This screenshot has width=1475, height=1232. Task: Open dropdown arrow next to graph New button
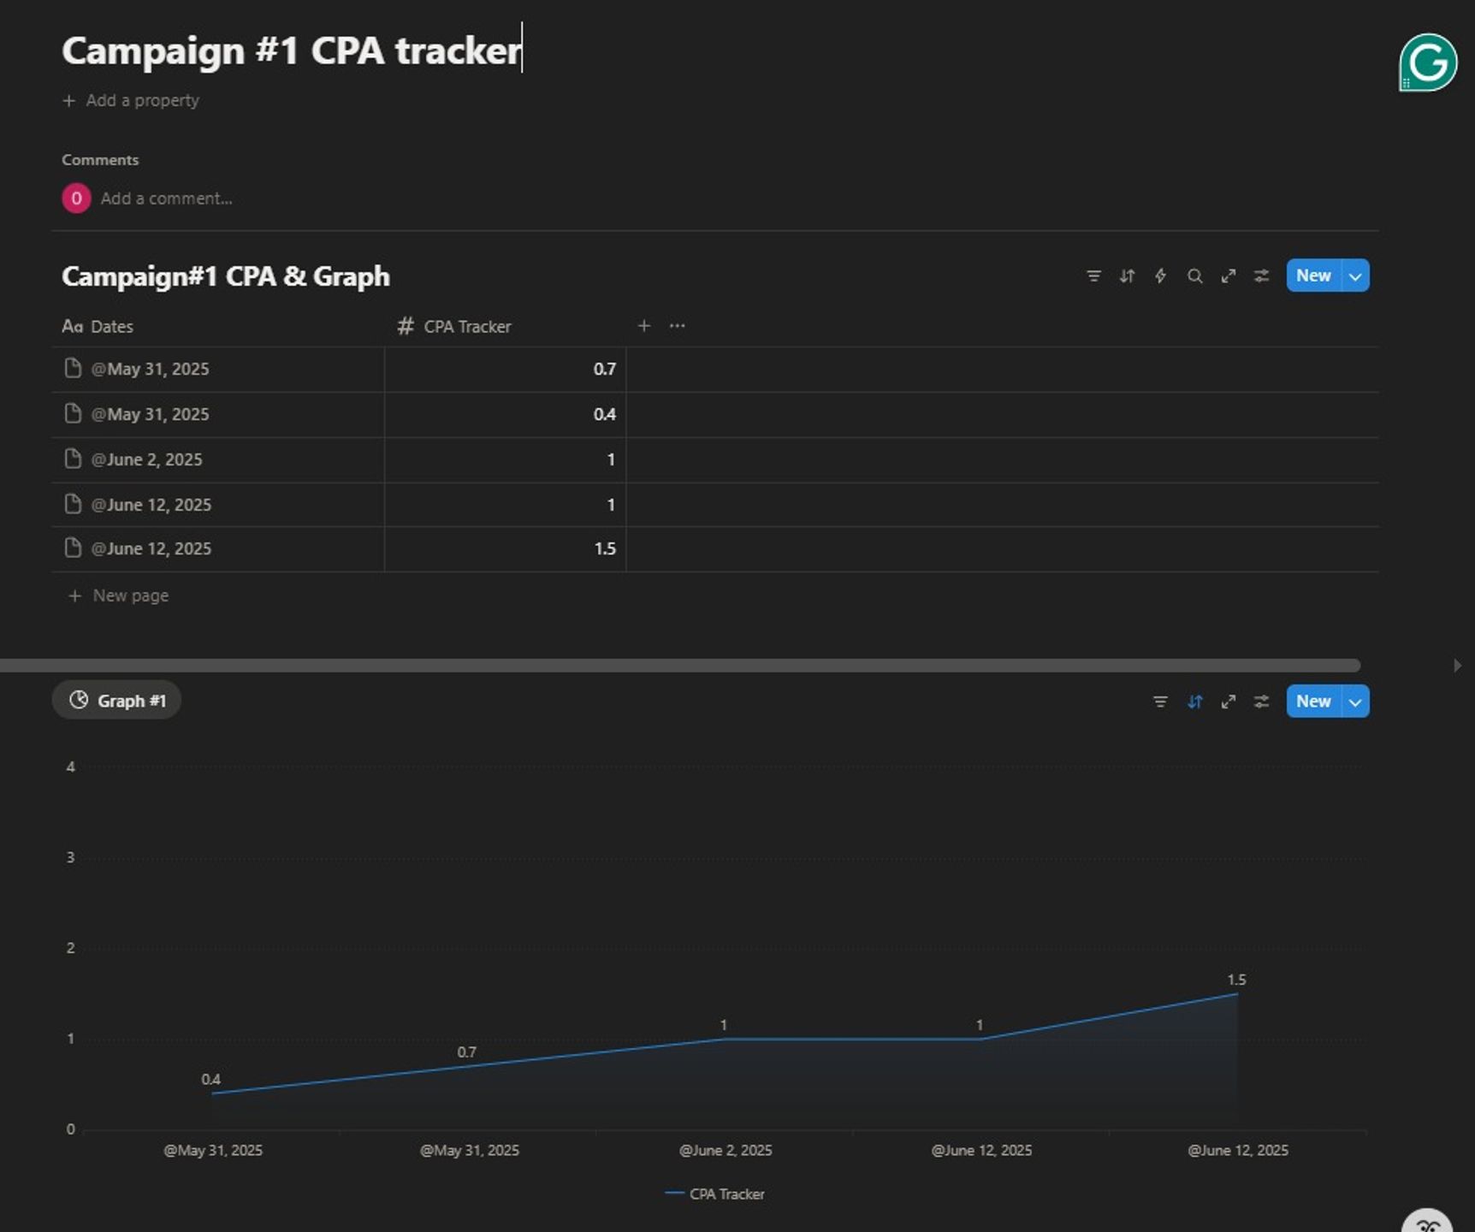coord(1355,702)
